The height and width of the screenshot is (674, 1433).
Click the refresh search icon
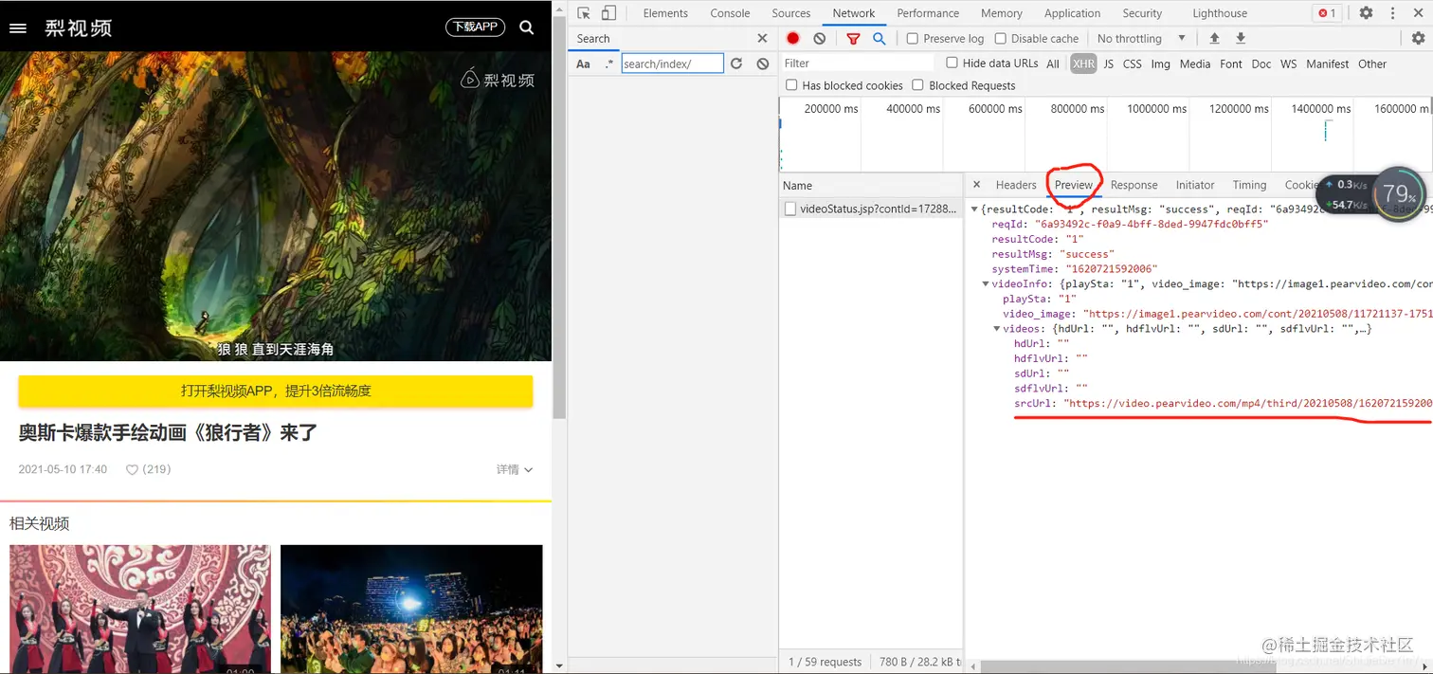736,64
